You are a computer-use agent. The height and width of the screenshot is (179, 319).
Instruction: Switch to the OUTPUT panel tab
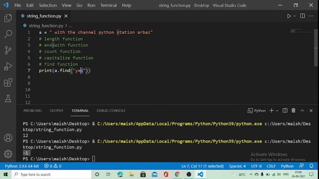(56, 110)
